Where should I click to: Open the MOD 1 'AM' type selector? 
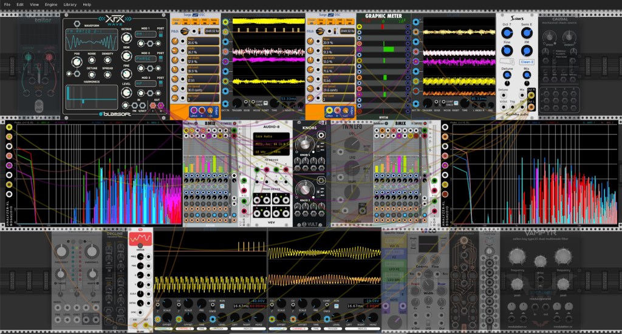click(146, 34)
